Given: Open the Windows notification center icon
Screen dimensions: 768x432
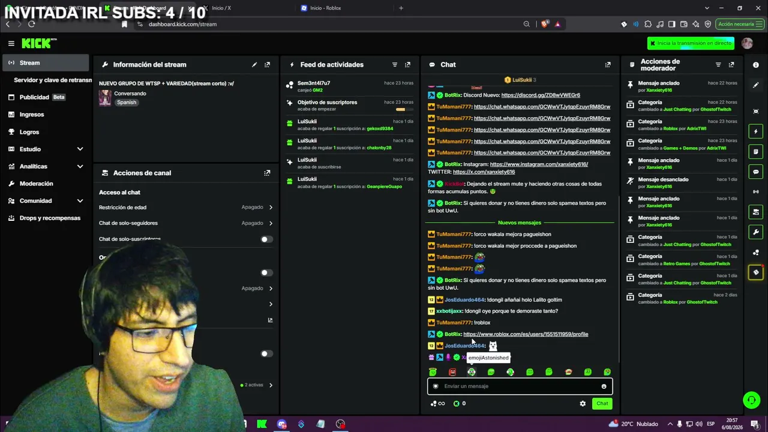Looking at the screenshot, I should point(755,424).
